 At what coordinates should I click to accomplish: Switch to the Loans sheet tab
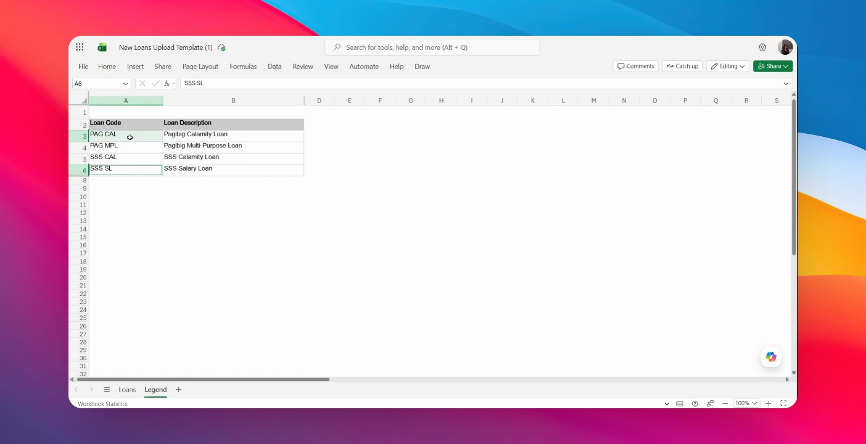click(127, 390)
